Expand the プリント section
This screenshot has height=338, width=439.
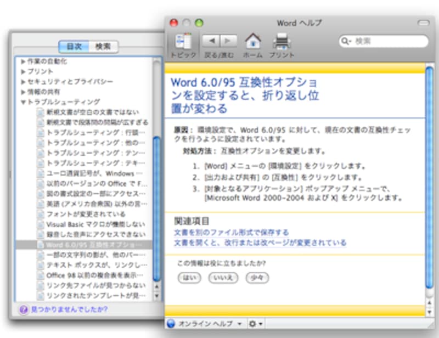point(23,71)
